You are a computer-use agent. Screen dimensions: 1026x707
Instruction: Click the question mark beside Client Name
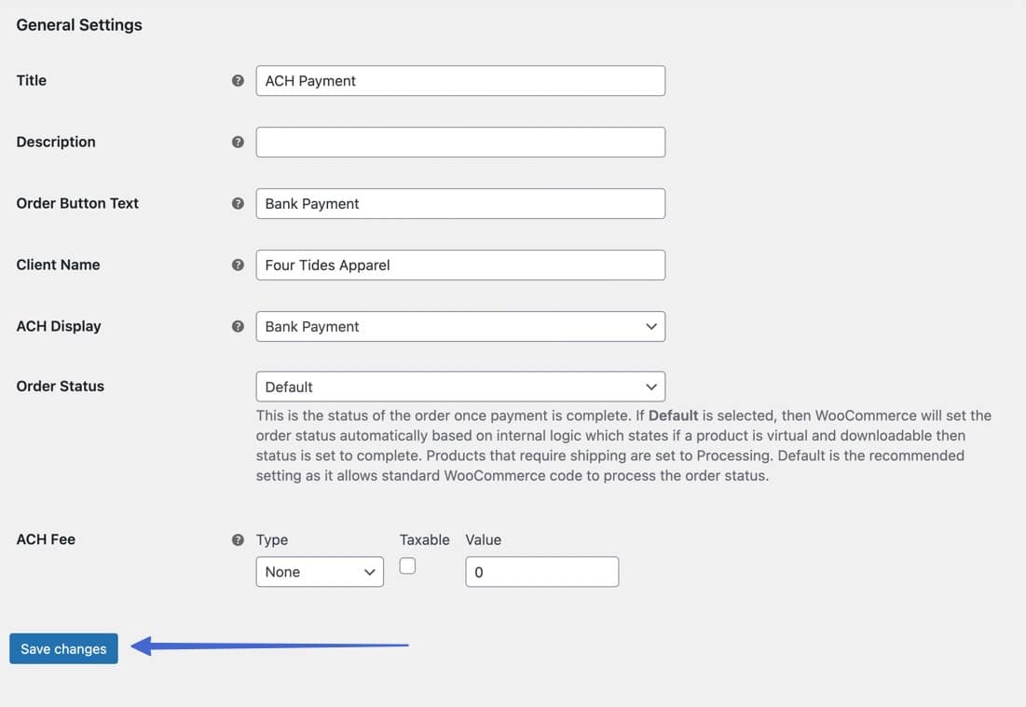point(238,265)
